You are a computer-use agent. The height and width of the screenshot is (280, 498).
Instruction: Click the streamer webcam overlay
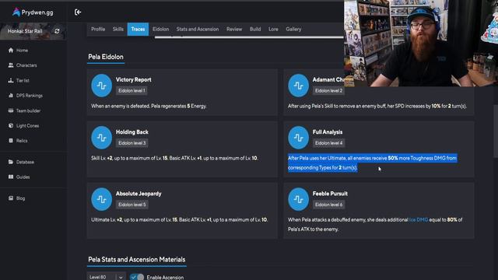421,44
